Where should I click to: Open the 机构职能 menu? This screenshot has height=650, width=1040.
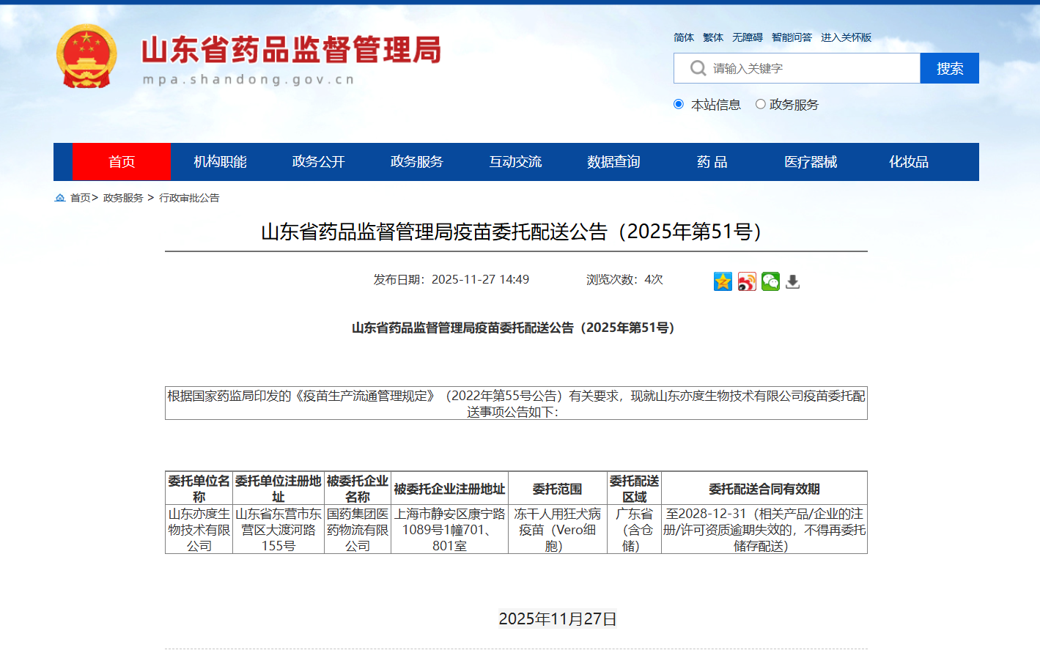pos(220,162)
